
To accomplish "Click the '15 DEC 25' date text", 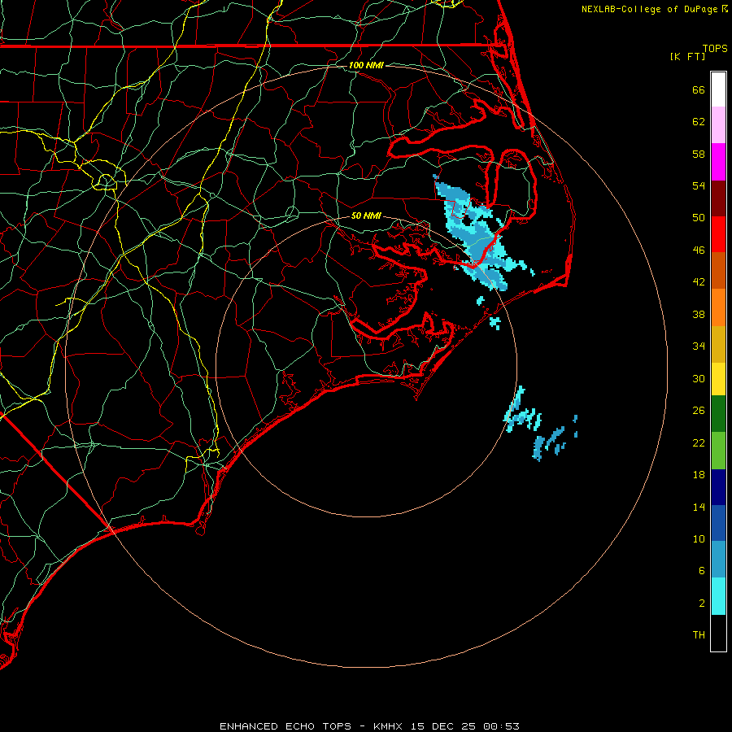I will point(443,726).
